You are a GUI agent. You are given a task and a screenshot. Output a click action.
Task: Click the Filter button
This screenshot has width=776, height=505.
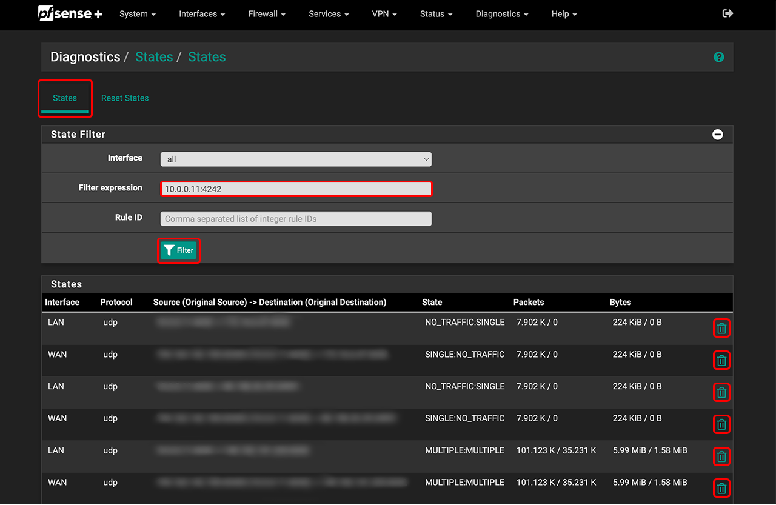click(x=178, y=250)
